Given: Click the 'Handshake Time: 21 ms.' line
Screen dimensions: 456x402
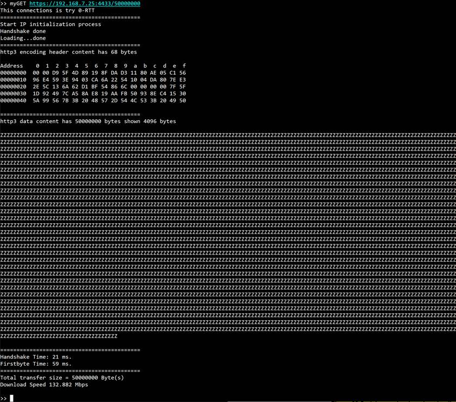Looking at the screenshot, I should point(36,357).
